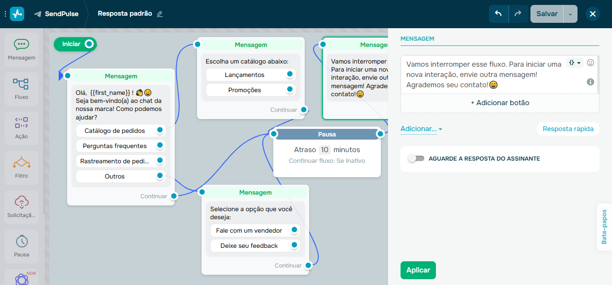Click connector dot on Fale com um vendedor
Image resolution: width=612 pixels, height=285 pixels.
tap(294, 230)
